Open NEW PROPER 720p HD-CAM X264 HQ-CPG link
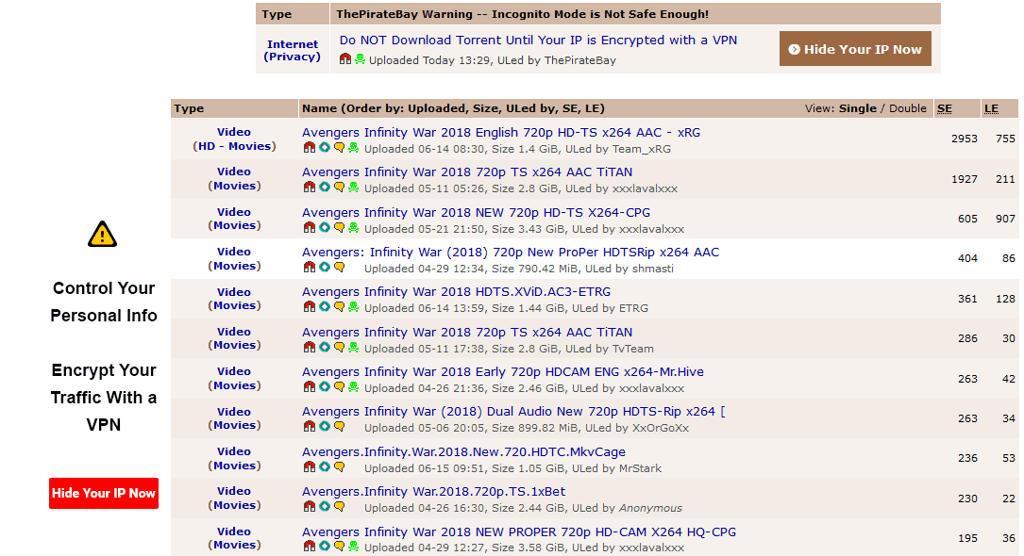This screenshot has width=1024, height=556. [x=518, y=532]
